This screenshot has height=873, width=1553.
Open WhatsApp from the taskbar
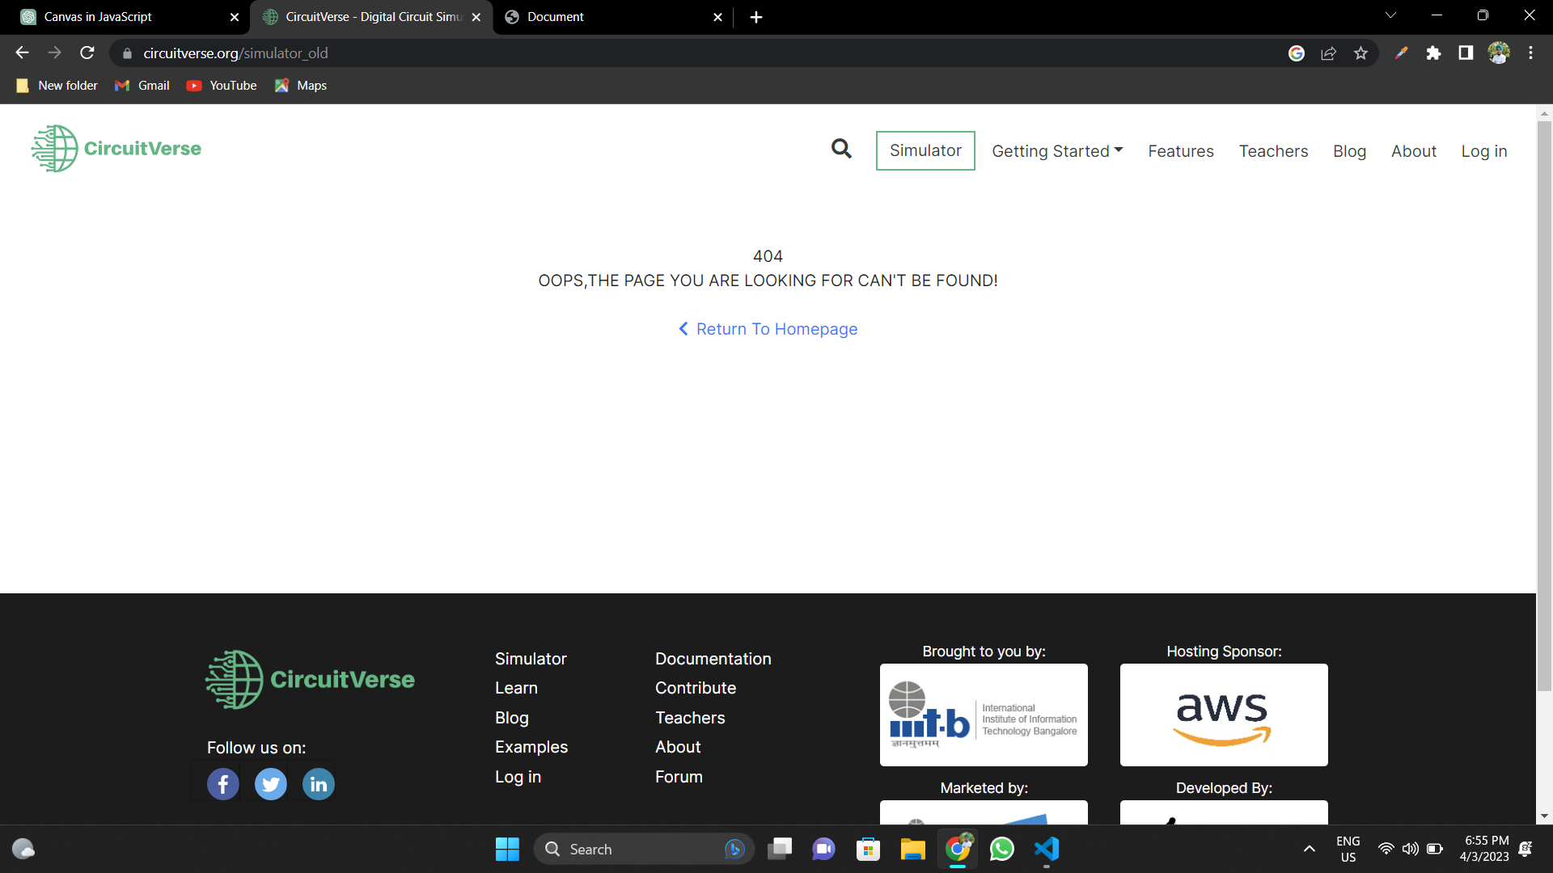[1001, 849]
